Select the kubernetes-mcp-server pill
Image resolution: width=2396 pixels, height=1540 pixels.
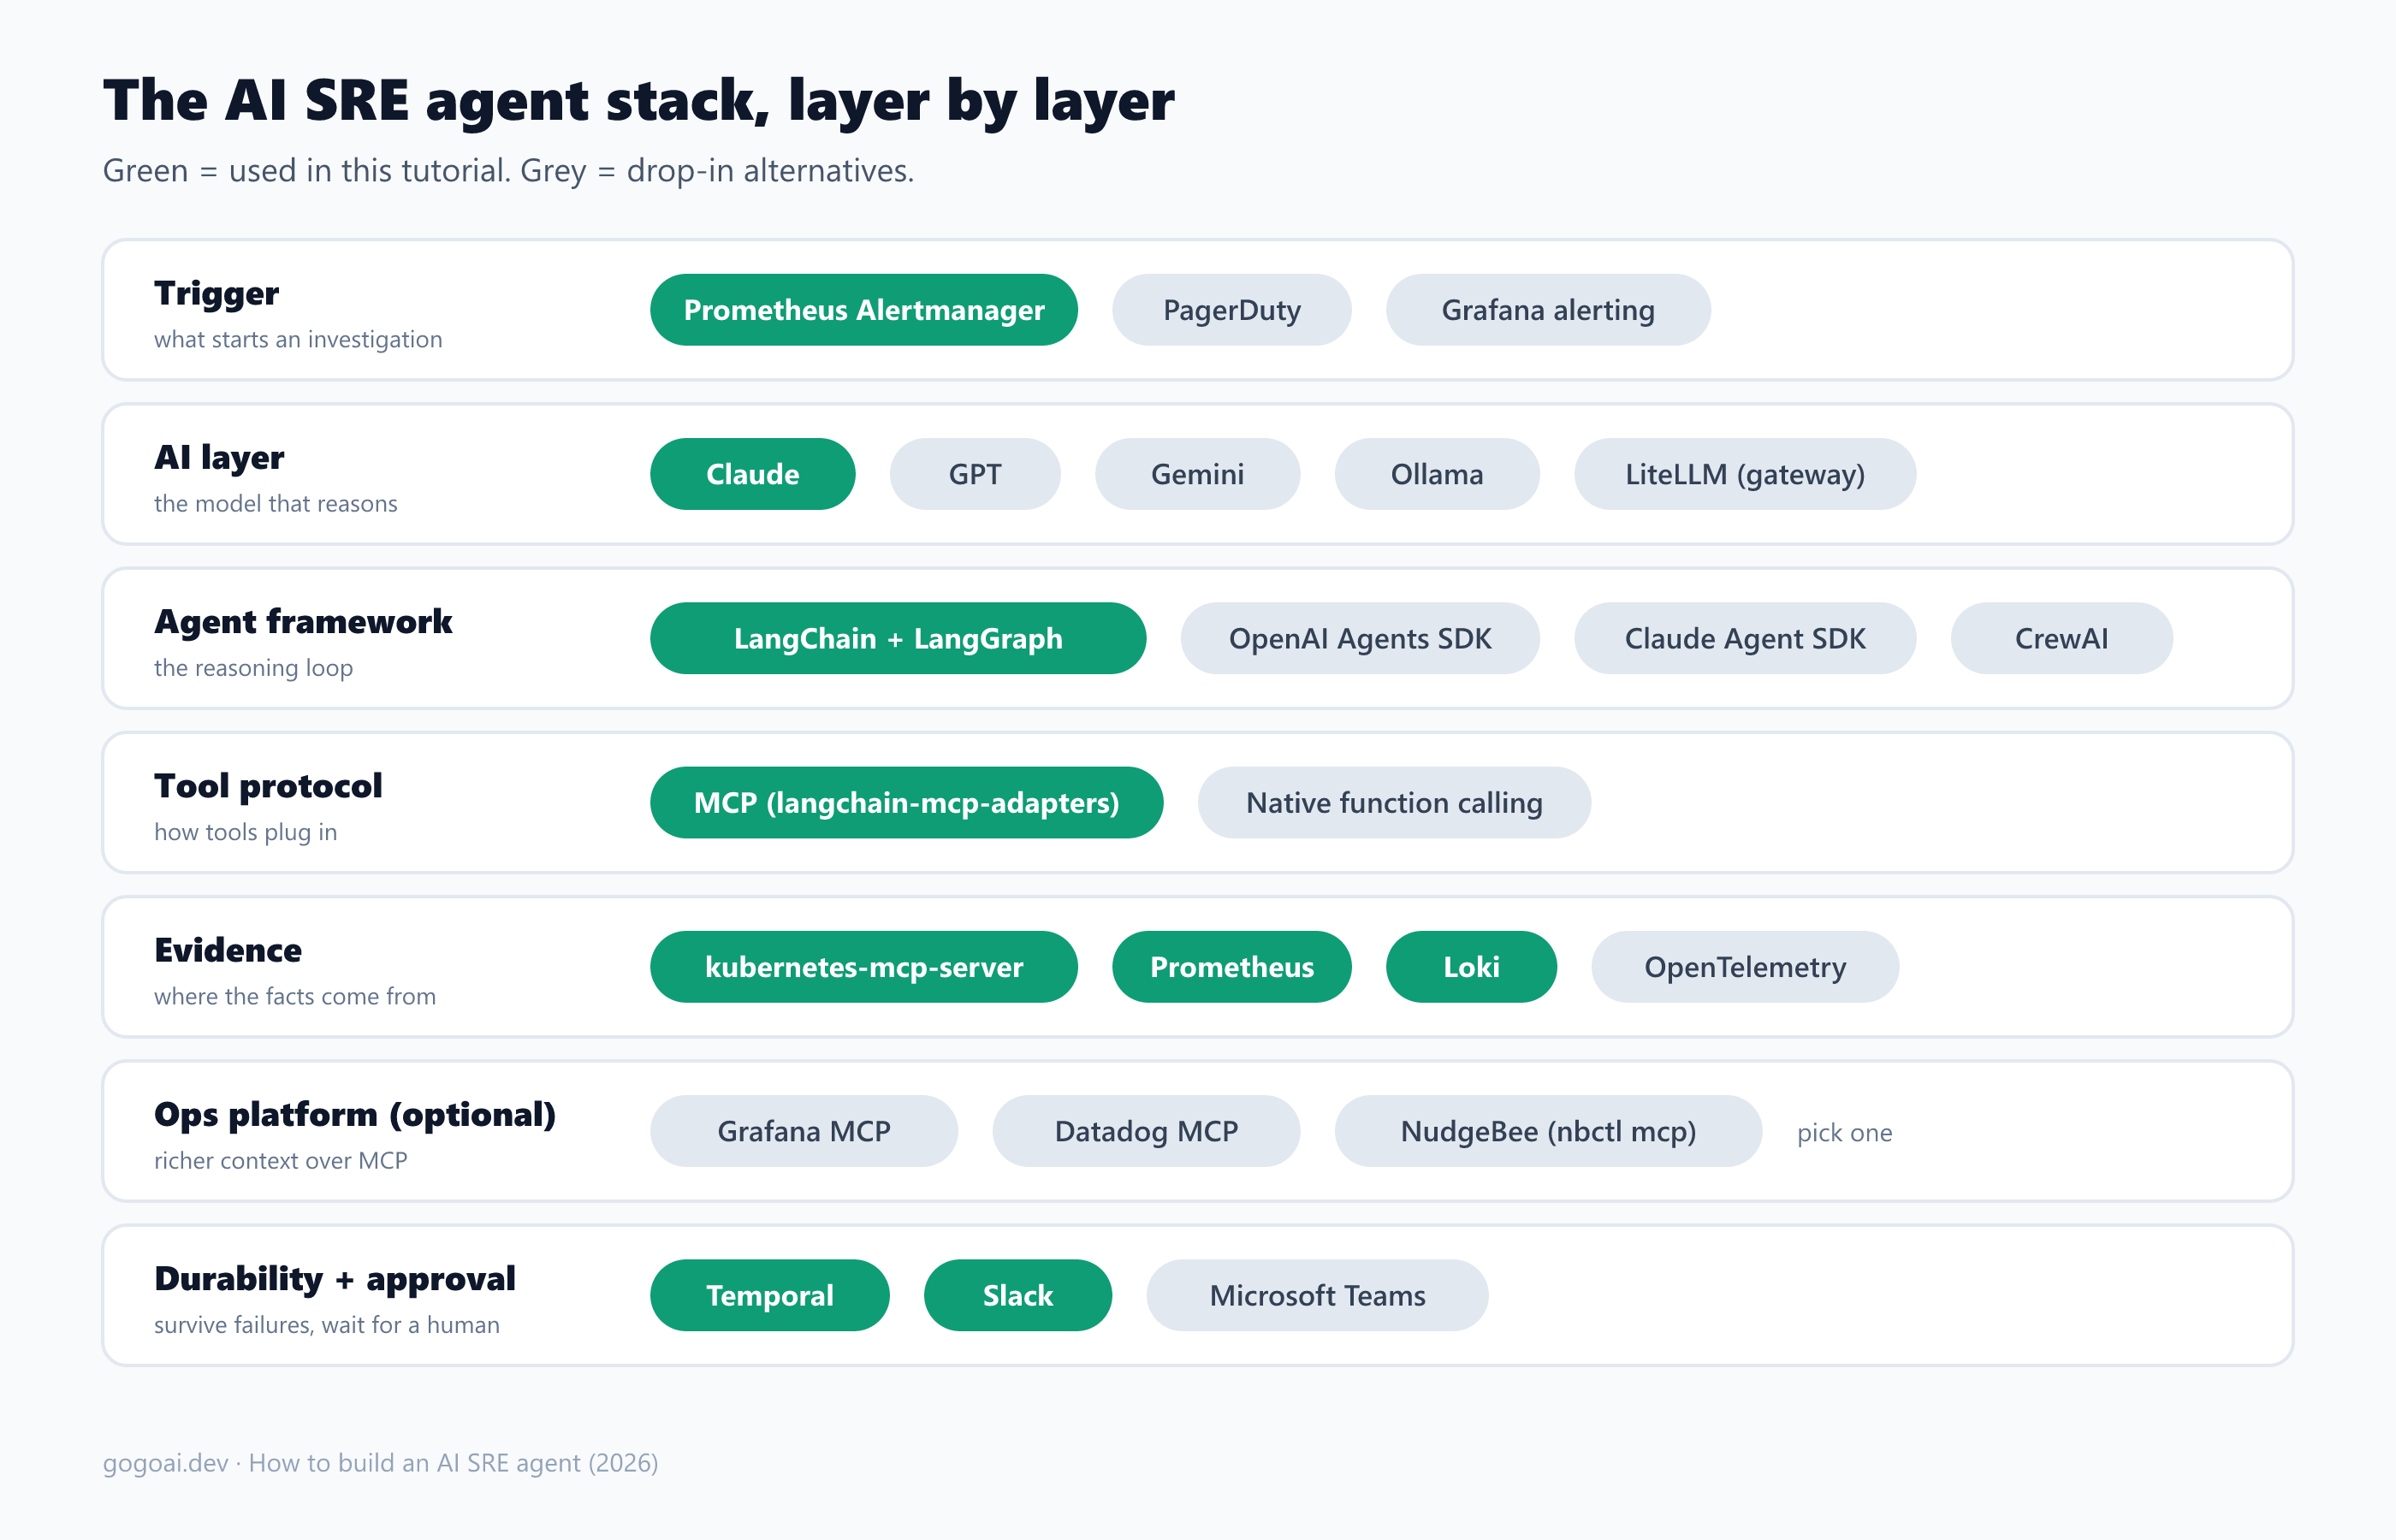click(863, 967)
